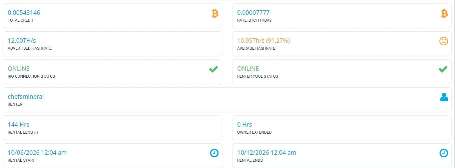Select the rate value 0.00007777
Viewport: 455px width, 168px height.
pos(253,13)
